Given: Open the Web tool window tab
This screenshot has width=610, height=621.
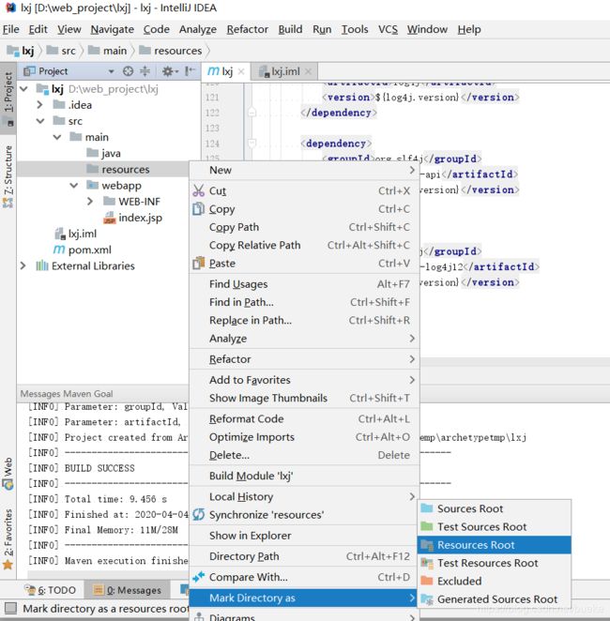Looking at the screenshot, I should coord(8,474).
